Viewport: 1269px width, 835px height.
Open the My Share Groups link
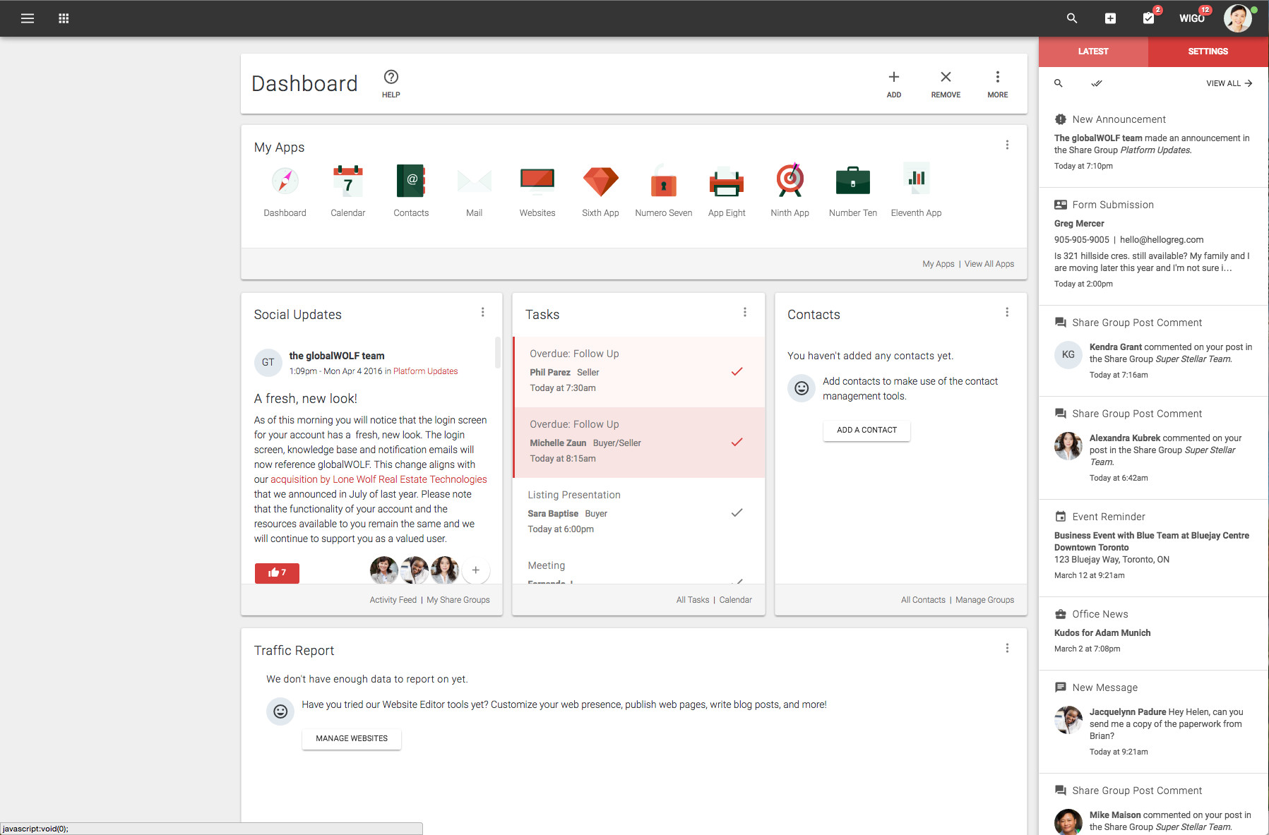point(458,600)
